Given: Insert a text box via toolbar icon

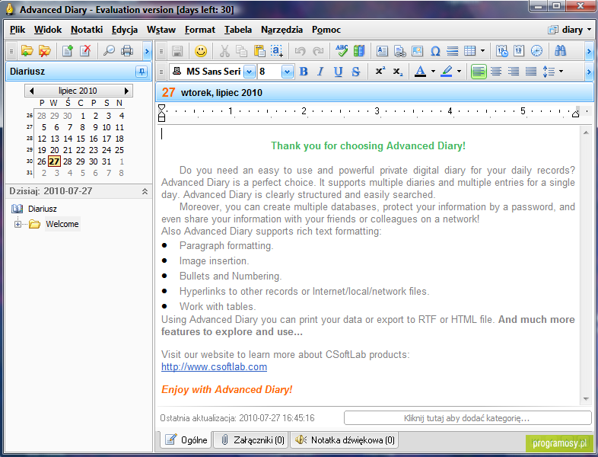Looking at the screenshot, I should 382,51.
